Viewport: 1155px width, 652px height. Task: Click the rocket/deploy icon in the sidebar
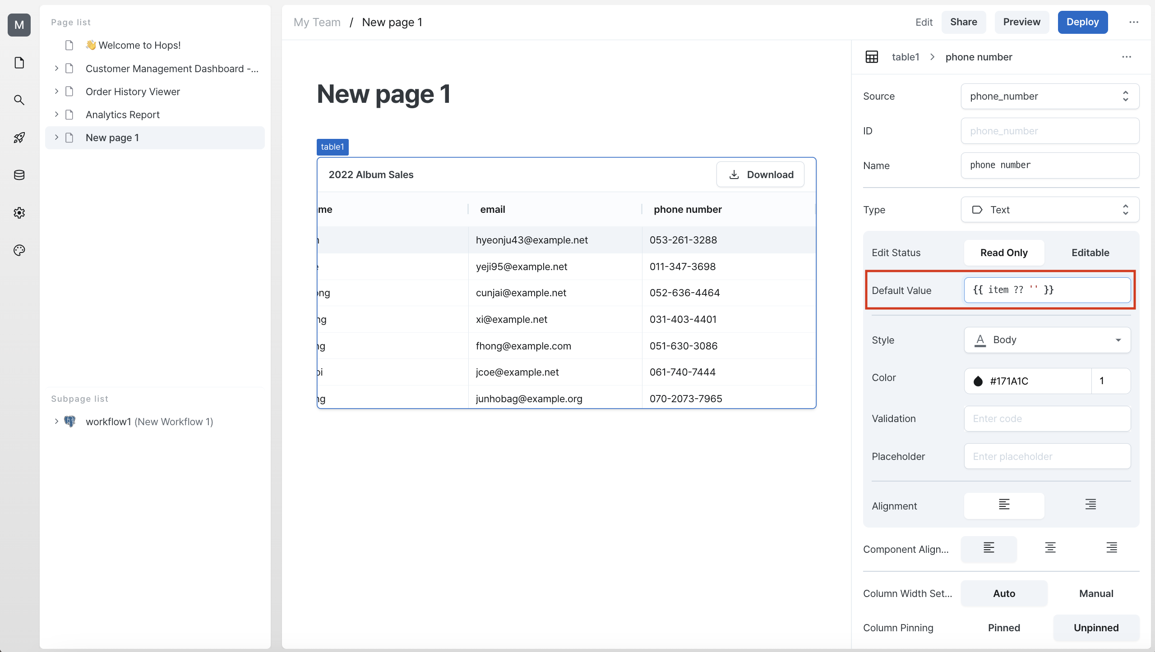(x=20, y=137)
